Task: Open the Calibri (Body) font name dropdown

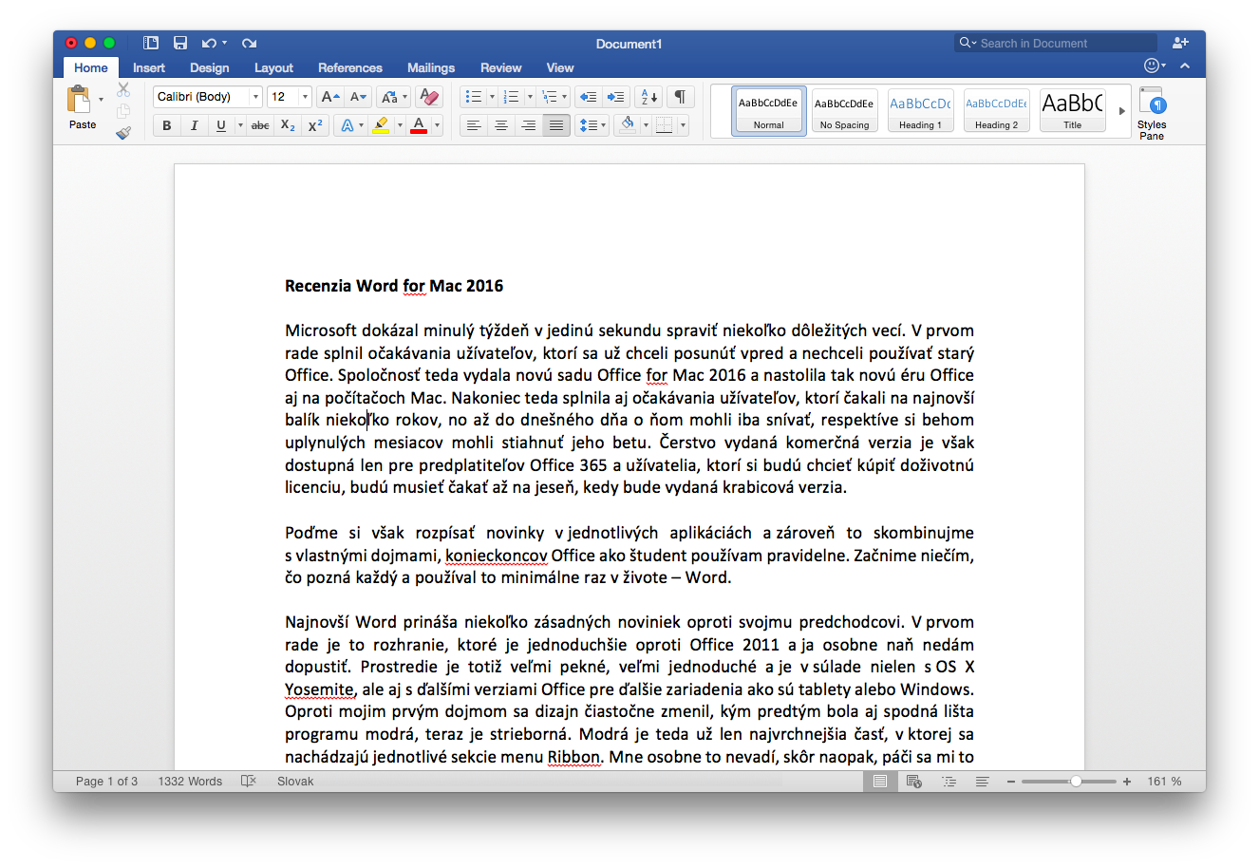Action: (255, 97)
